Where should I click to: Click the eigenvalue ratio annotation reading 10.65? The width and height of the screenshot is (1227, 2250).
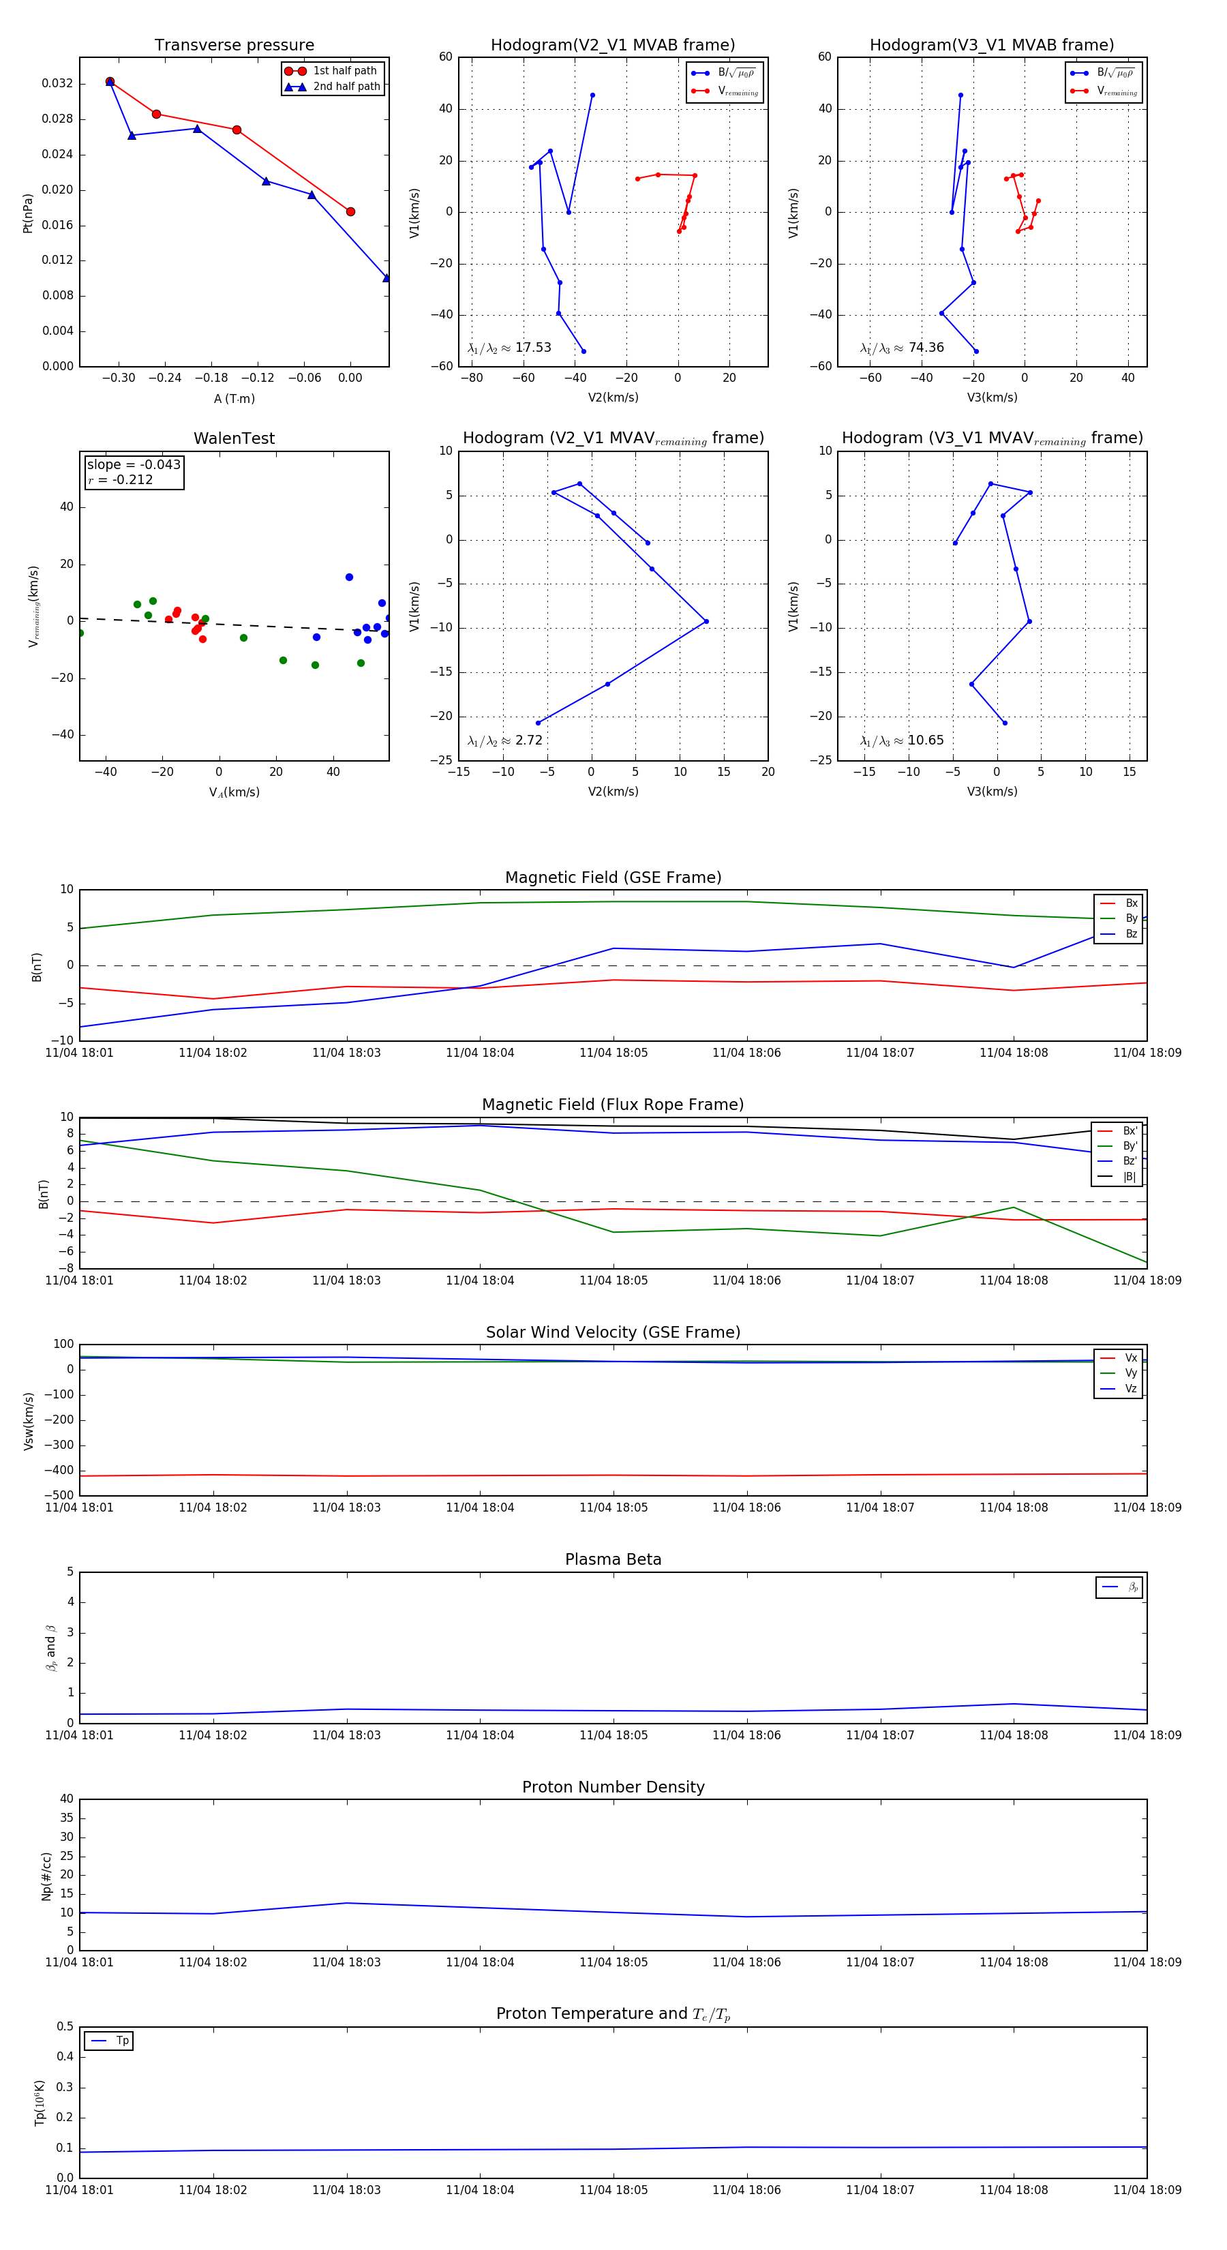point(902,740)
